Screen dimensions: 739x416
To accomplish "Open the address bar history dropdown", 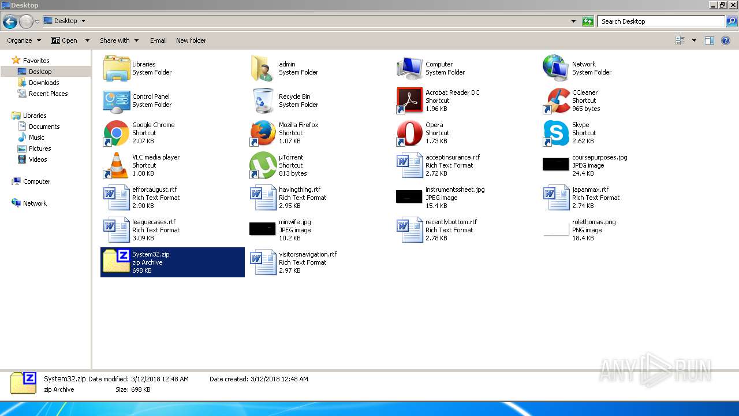I will point(573,21).
